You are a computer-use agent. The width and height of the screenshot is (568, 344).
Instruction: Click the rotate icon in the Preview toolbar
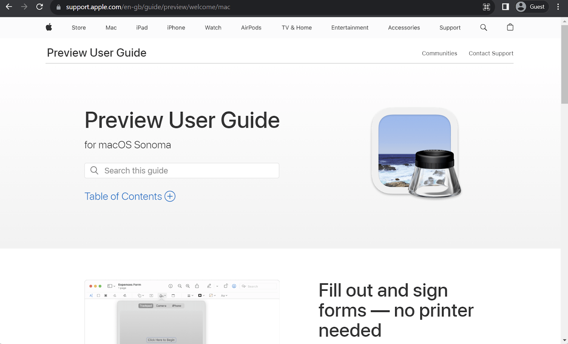click(226, 286)
